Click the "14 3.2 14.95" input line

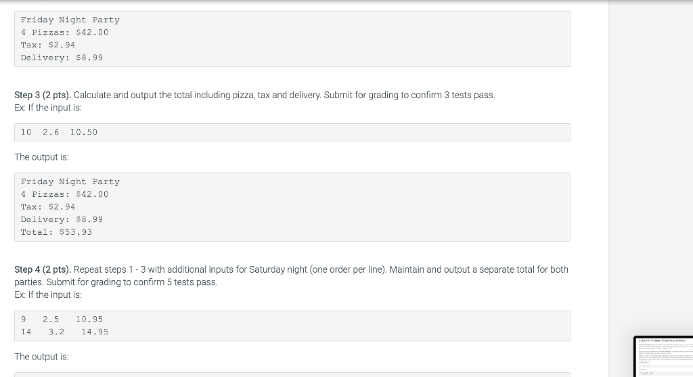tap(64, 332)
